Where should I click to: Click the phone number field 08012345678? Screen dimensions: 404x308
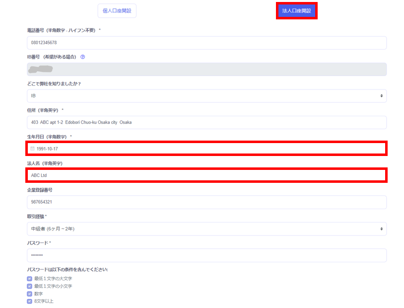click(x=206, y=43)
